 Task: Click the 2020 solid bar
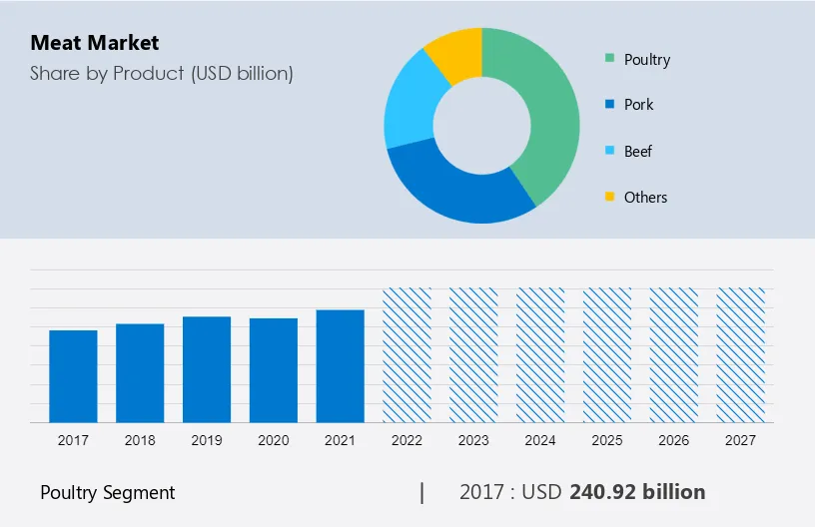tap(274, 370)
